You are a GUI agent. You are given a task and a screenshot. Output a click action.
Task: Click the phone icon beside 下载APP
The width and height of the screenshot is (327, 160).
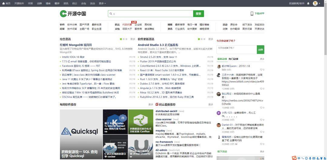[x=252, y=14]
